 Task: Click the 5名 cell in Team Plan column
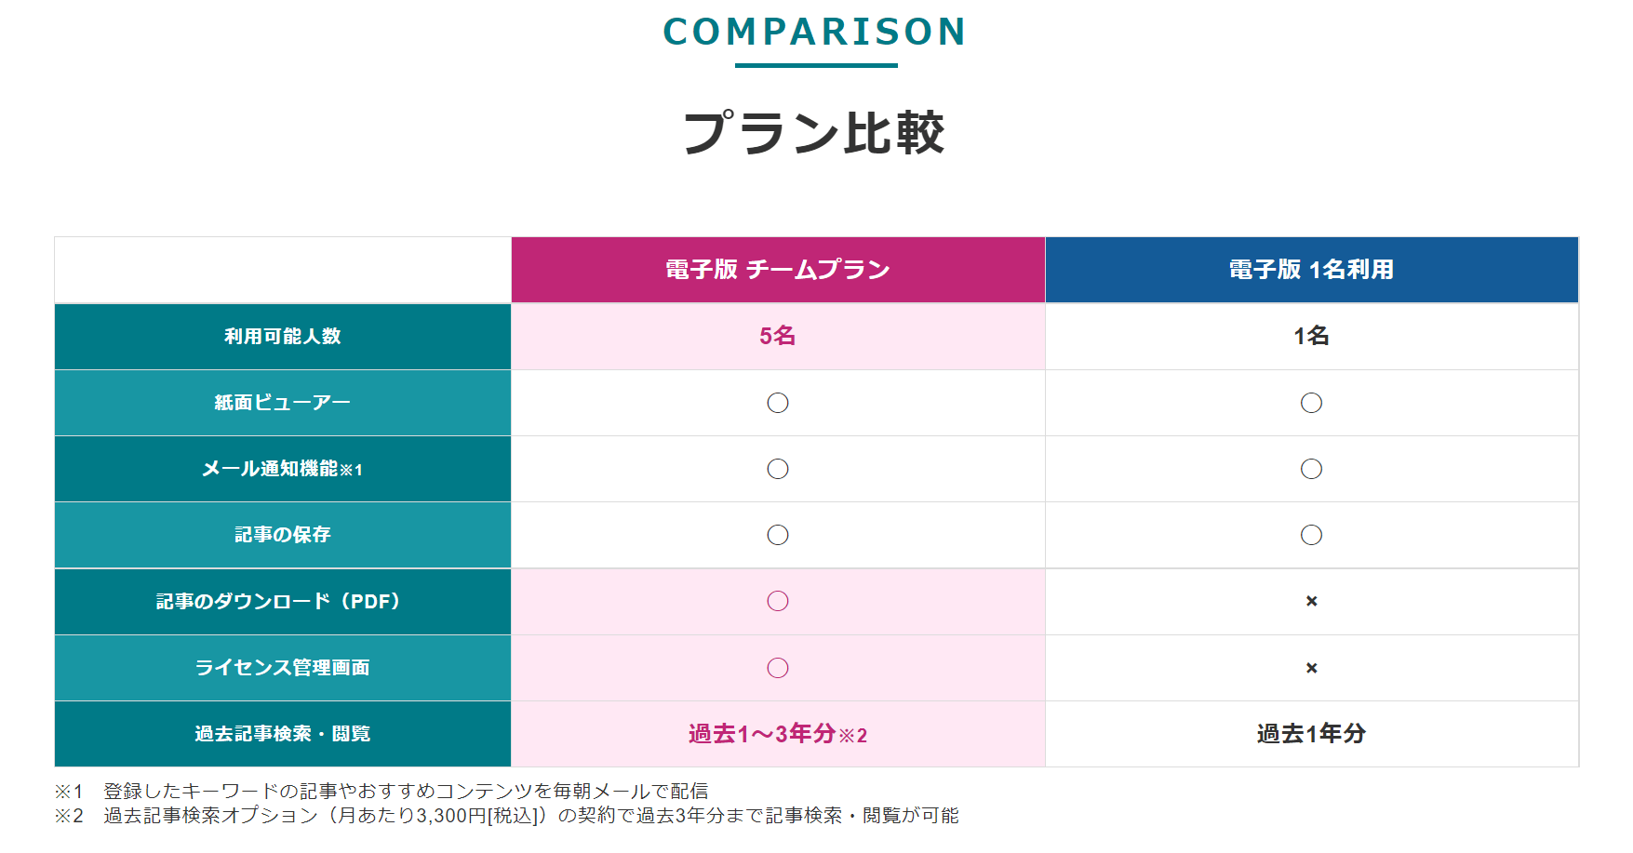point(778,336)
